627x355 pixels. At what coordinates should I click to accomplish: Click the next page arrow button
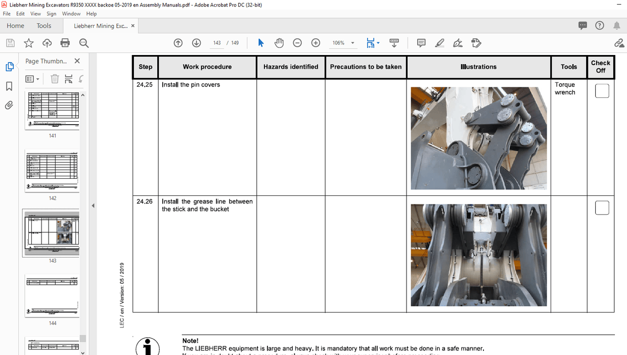(196, 43)
